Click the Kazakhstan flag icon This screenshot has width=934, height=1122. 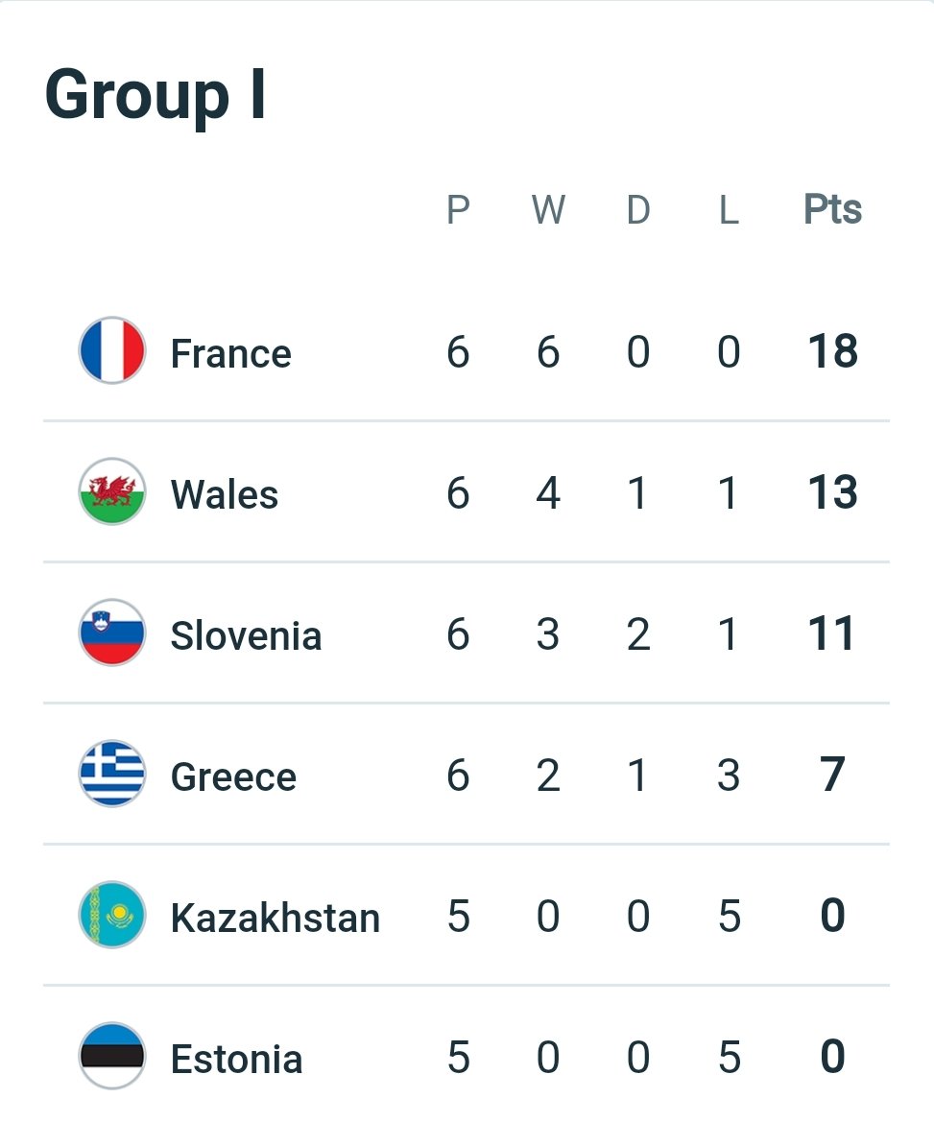[112, 916]
